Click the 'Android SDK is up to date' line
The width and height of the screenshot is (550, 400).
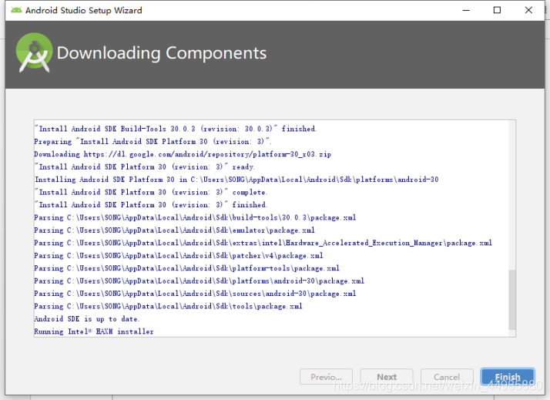click(x=86, y=319)
